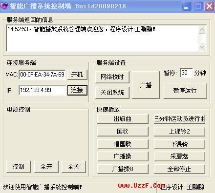Play the 广播操8 track

123,169
